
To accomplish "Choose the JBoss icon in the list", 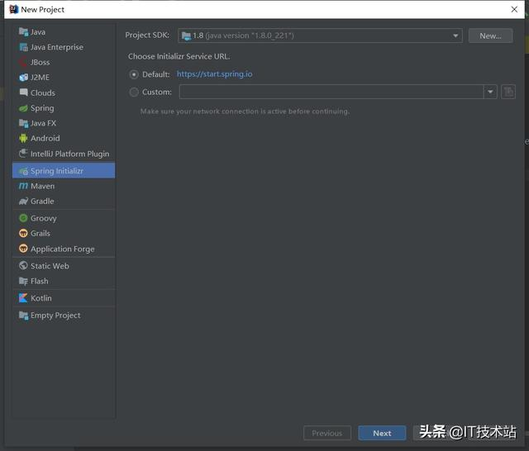I will [23, 62].
